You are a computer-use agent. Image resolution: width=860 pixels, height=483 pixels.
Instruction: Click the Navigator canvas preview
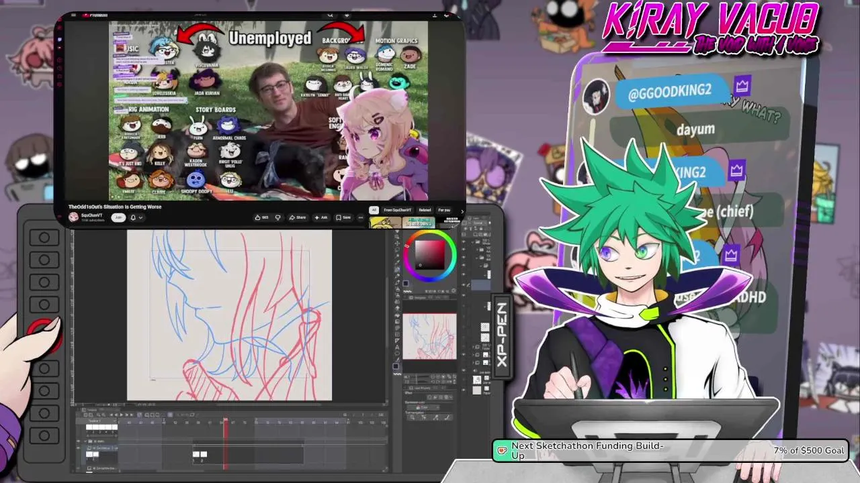[x=429, y=336]
